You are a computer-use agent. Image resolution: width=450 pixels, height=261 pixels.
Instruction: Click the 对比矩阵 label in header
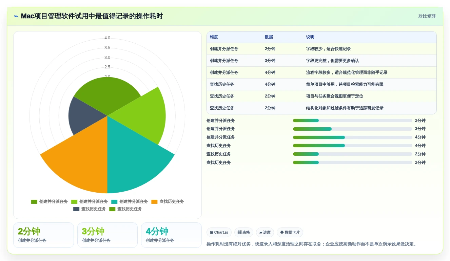427,16
